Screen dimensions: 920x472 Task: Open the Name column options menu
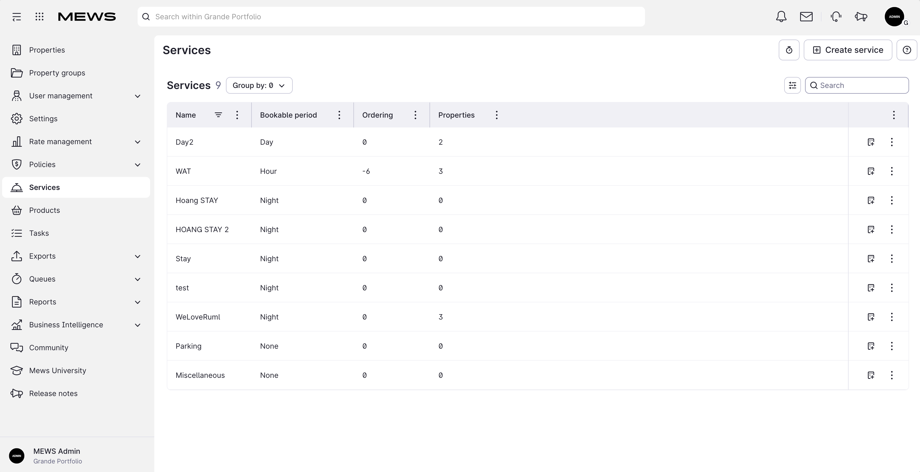click(x=237, y=115)
